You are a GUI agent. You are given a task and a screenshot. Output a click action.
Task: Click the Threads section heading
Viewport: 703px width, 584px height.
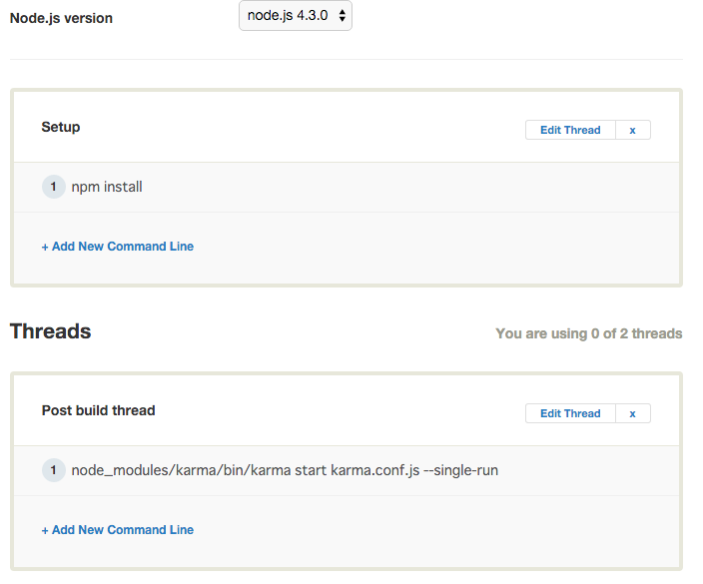50,331
